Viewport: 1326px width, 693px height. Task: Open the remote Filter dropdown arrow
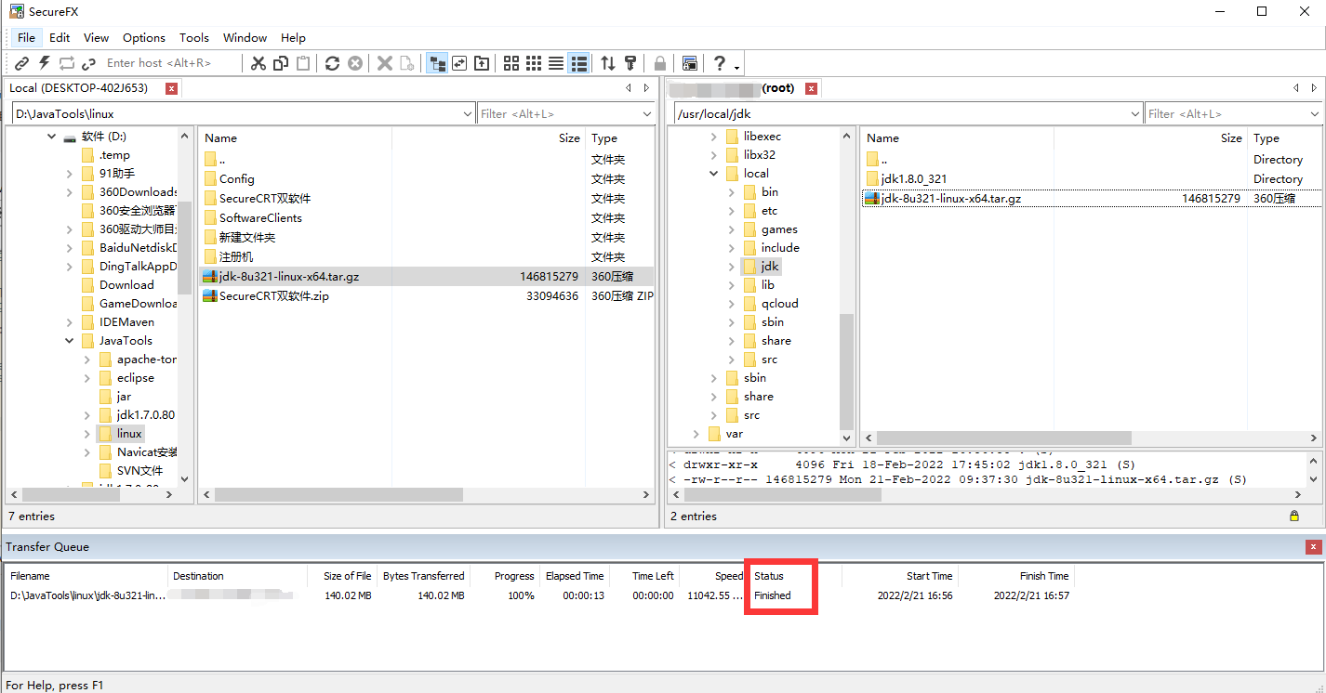[x=1315, y=114]
